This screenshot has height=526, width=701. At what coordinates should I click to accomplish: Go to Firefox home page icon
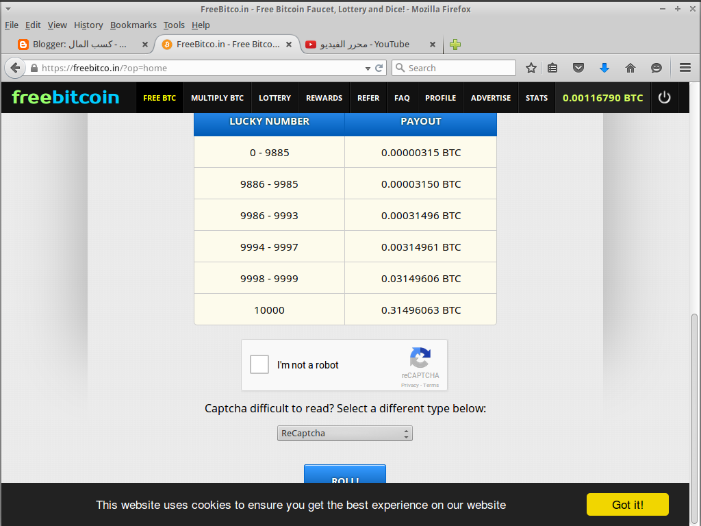click(x=630, y=68)
